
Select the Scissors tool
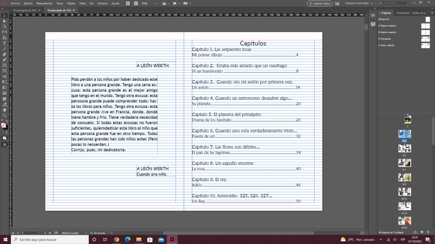click(4, 77)
